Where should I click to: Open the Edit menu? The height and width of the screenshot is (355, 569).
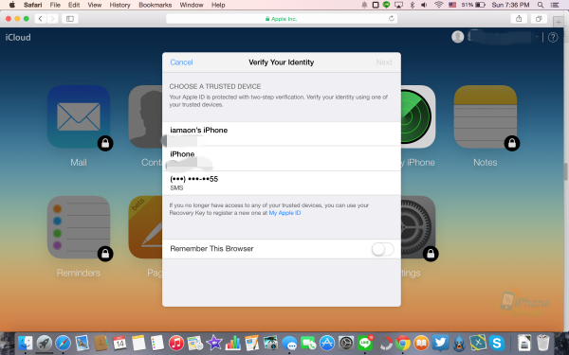[x=74, y=5]
